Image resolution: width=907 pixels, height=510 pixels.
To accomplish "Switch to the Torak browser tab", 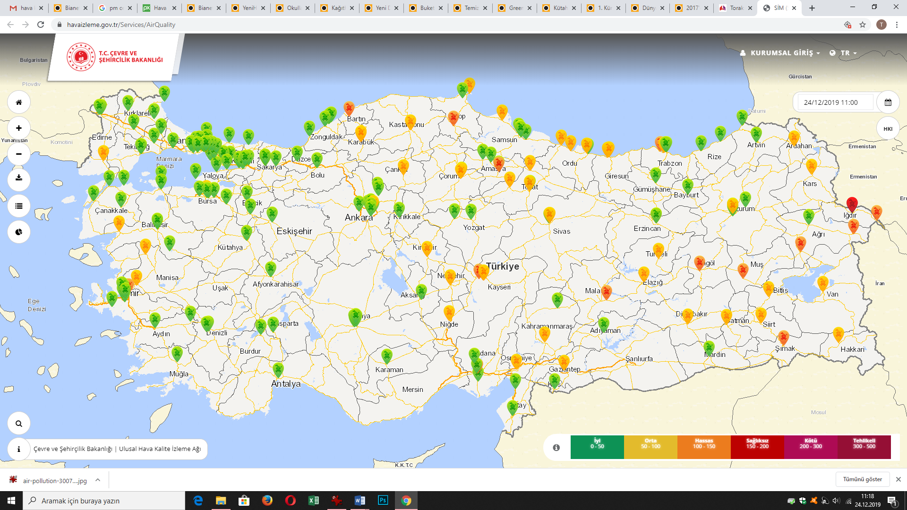I will coord(736,8).
